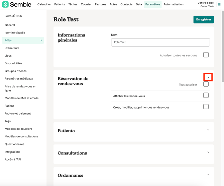Click the Nom input field
This screenshot has height=186, width=224.
(160, 42)
